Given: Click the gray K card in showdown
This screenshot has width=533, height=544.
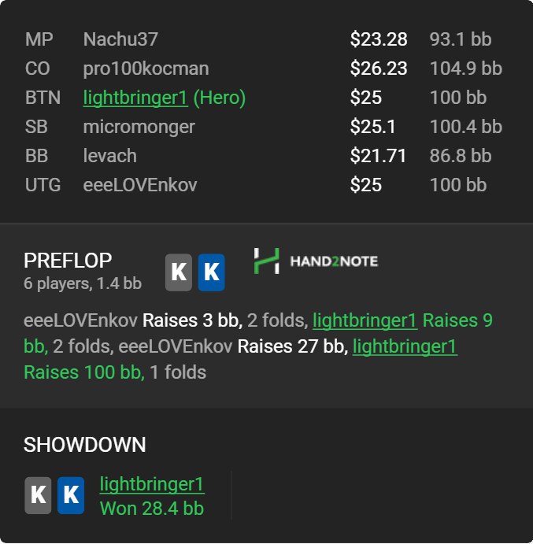Looking at the screenshot, I should click(x=38, y=495).
